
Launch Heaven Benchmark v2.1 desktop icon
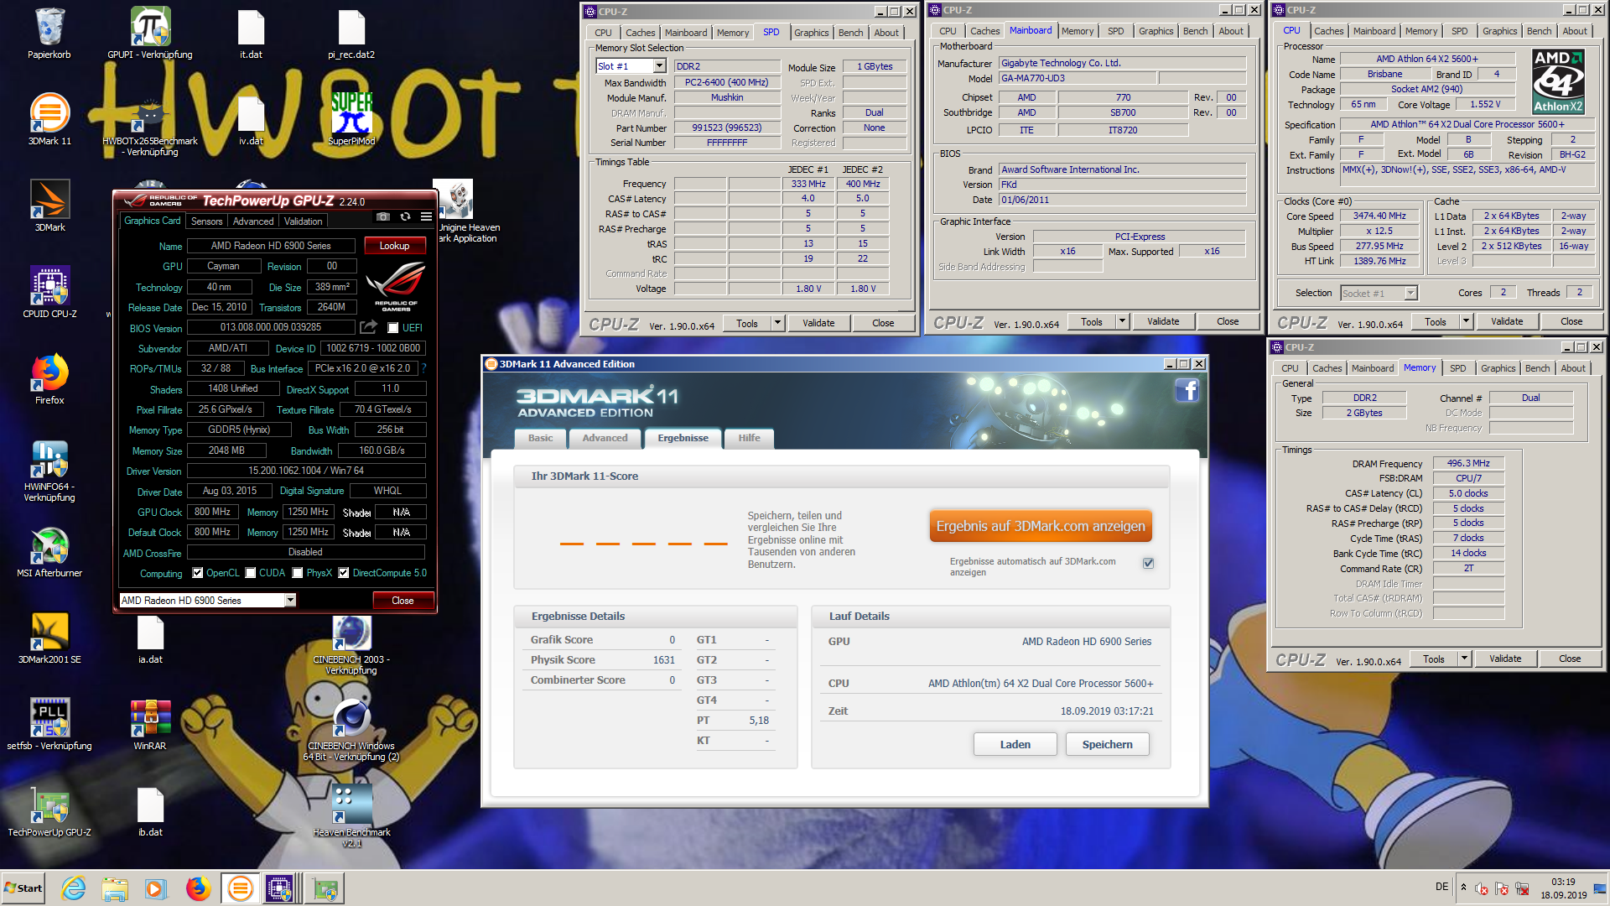pos(351,815)
